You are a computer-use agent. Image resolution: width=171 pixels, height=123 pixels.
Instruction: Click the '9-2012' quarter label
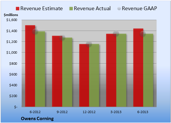pyautogui.click(x=62, y=112)
